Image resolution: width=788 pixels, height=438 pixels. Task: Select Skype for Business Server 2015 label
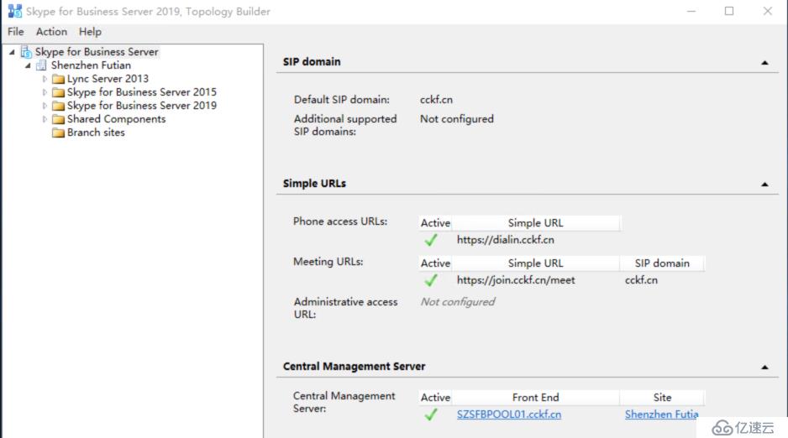[x=142, y=92]
